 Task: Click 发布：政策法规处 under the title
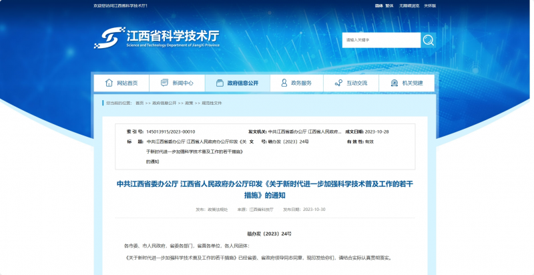click(x=212, y=210)
